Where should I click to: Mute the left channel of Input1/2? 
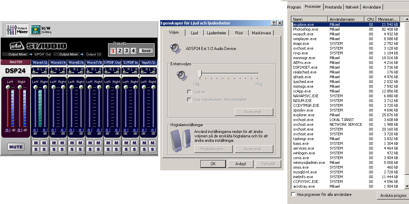(x=144, y=143)
